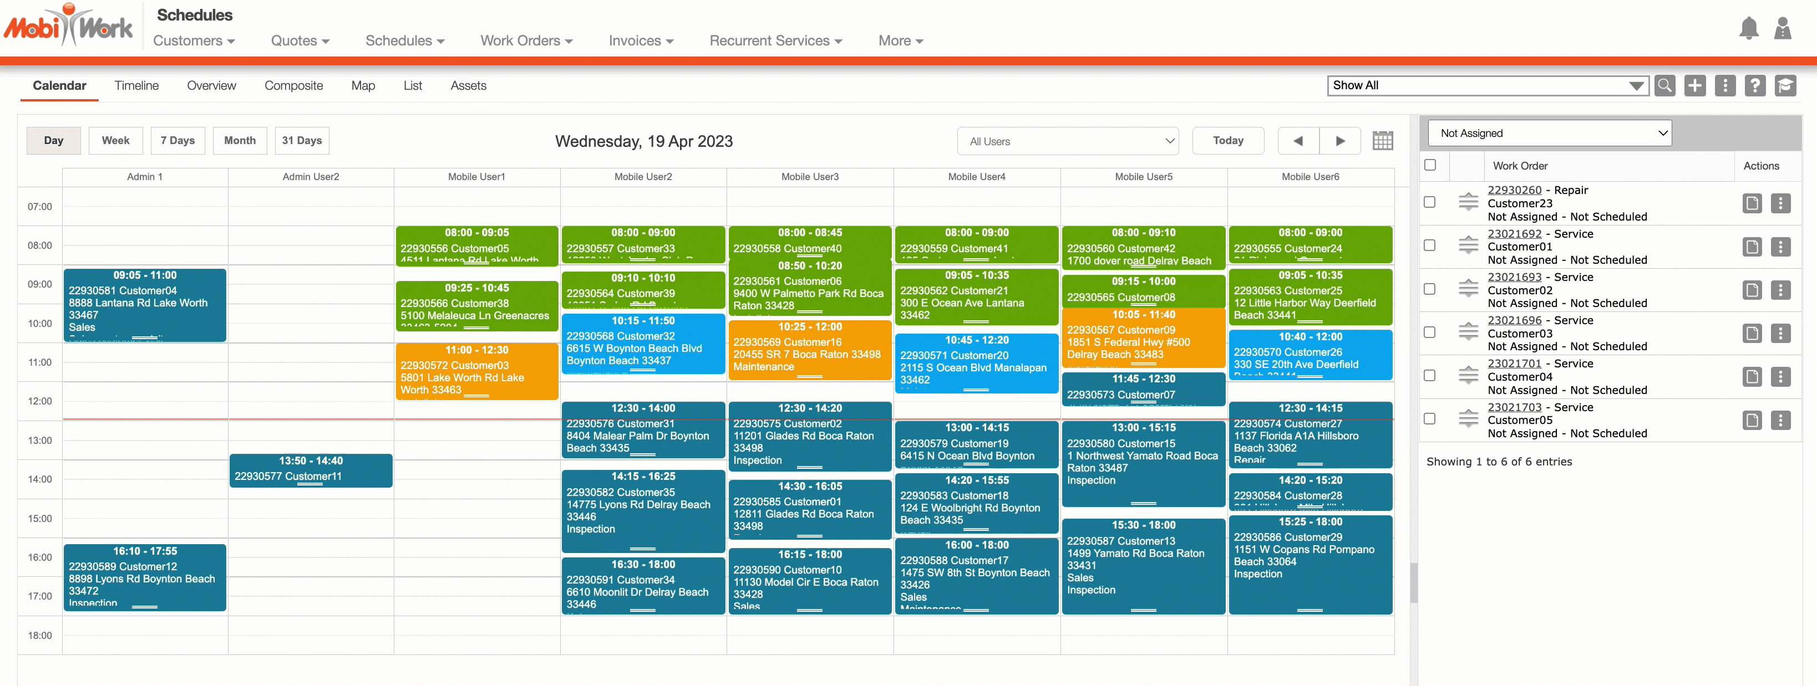This screenshot has width=1817, height=686.
Task: Open work order link 23021701
Action: coord(1514,364)
